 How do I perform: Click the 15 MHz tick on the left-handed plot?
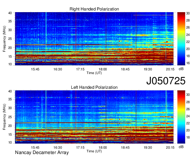(10, 135)
